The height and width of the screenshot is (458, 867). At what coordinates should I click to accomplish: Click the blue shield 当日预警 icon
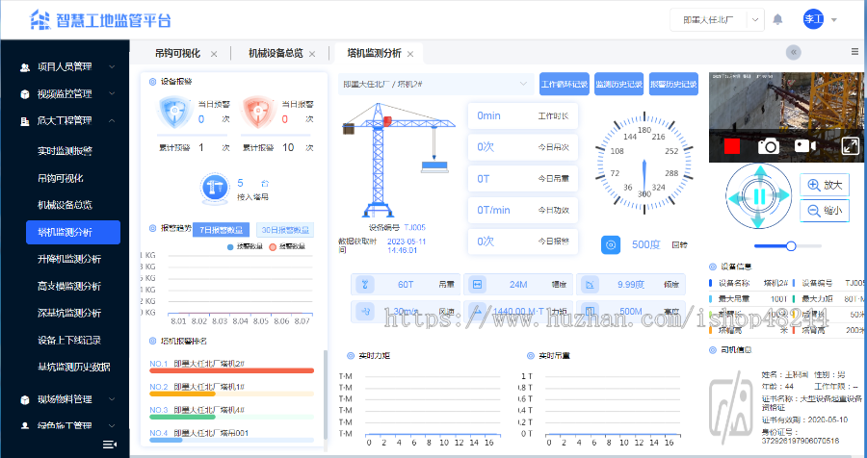[x=174, y=111]
